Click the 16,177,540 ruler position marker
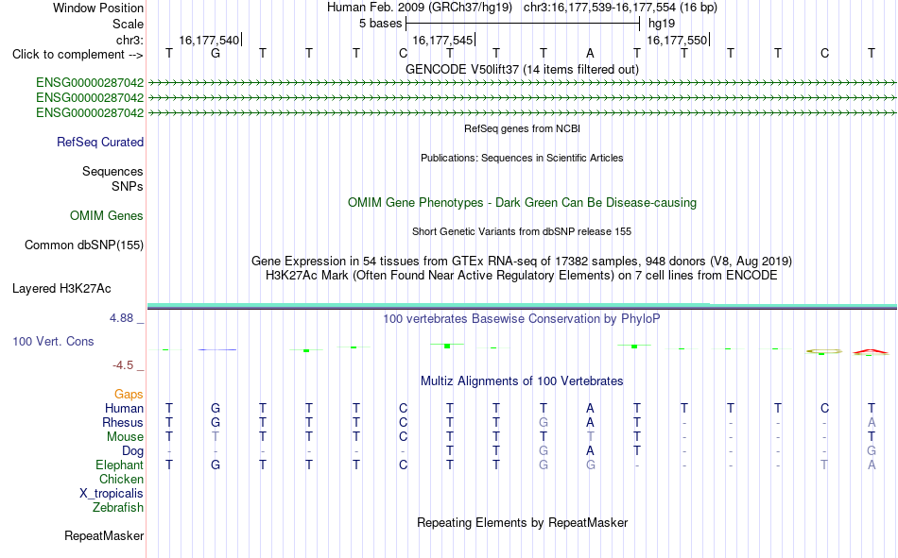This screenshot has width=898, height=558. [x=210, y=40]
